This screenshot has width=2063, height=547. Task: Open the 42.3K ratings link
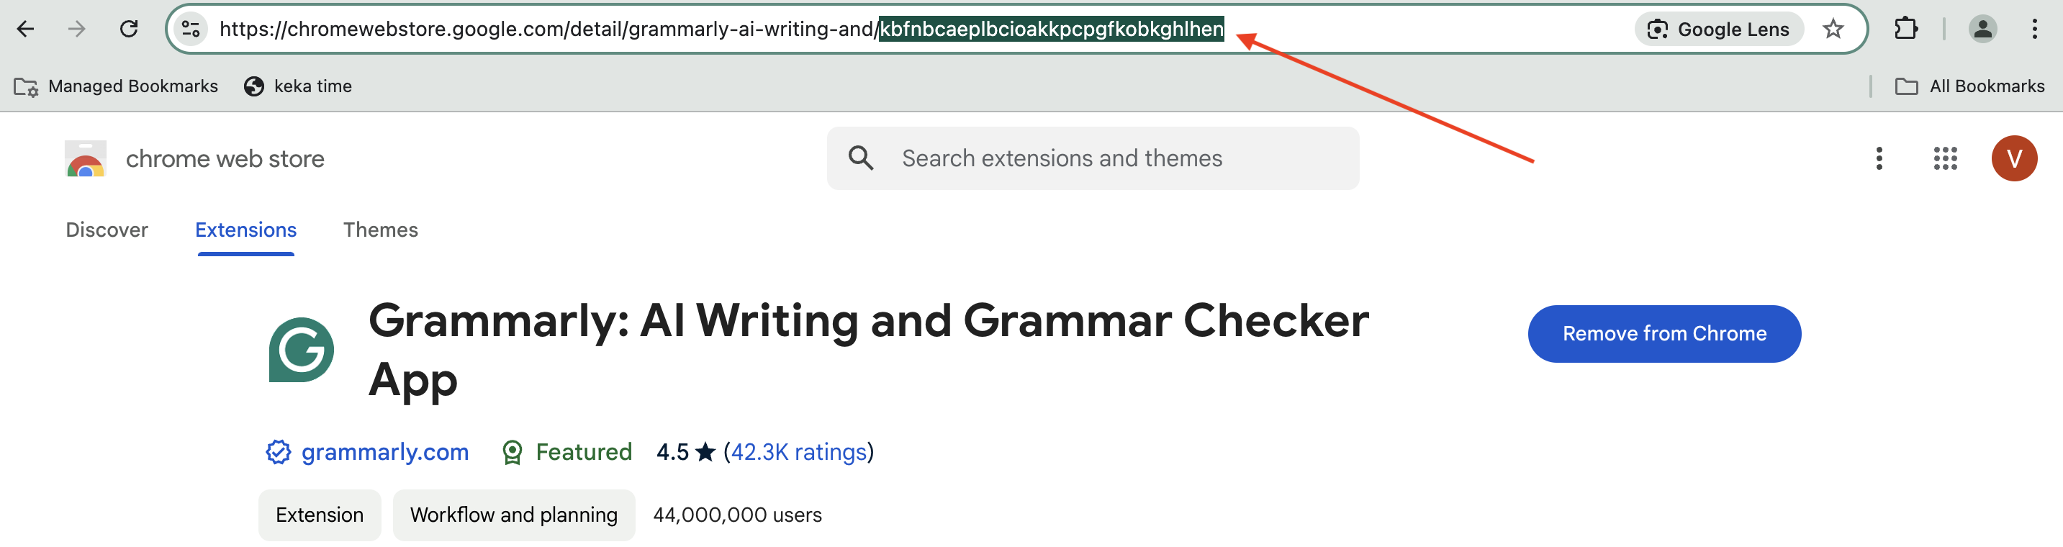click(x=799, y=453)
